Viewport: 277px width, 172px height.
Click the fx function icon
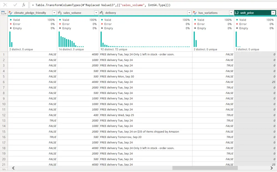(x=24, y=5)
